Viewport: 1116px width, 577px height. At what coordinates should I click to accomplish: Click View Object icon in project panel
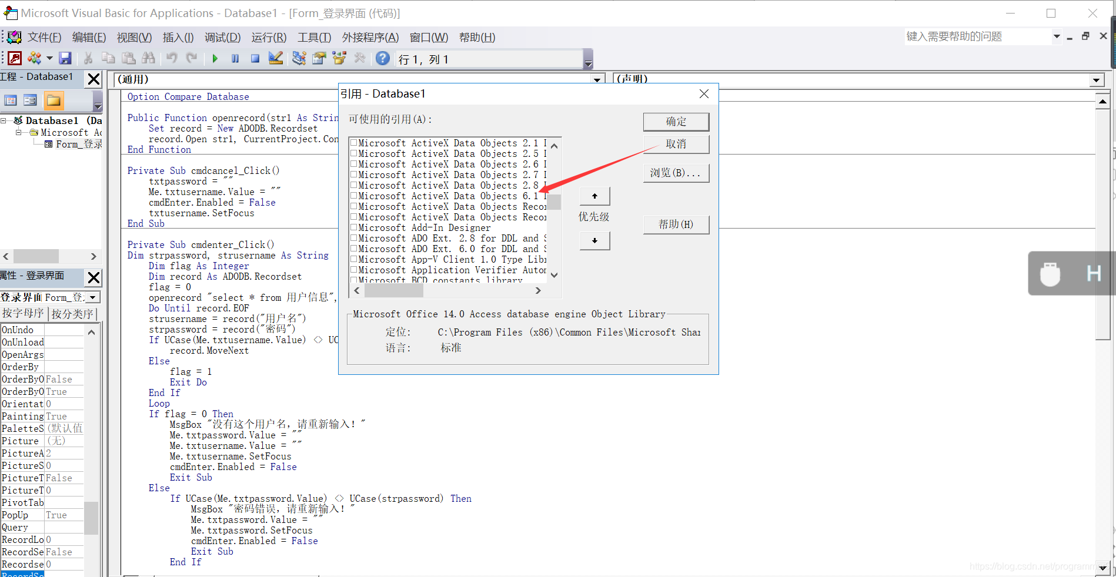point(30,100)
